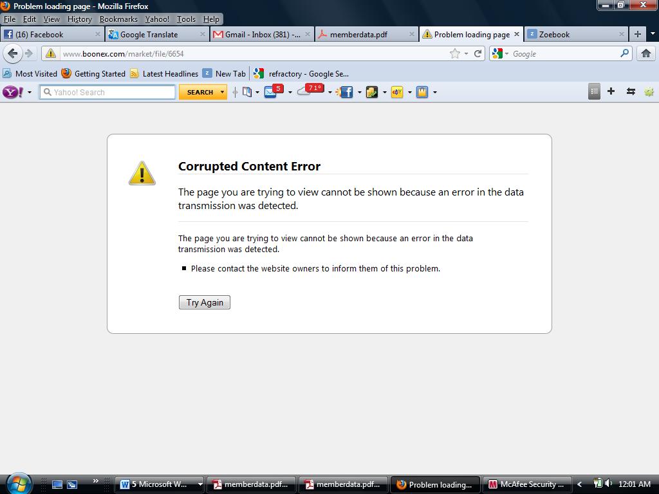Open Yahoo toolbar settings gear icon
The width and height of the screenshot is (659, 494).
[649, 91]
